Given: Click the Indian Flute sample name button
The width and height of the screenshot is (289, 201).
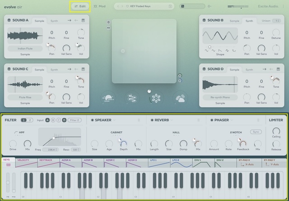Looking at the screenshot, I should click(25, 48).
